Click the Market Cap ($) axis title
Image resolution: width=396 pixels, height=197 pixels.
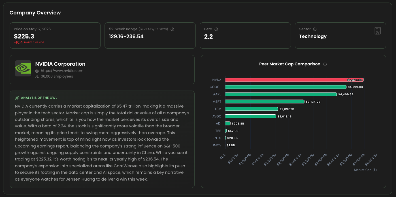tap(365, 170)
